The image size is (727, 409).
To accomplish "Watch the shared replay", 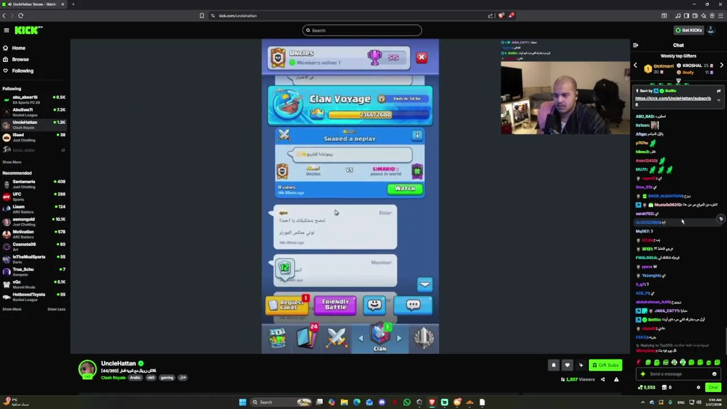I will point(405,189).
